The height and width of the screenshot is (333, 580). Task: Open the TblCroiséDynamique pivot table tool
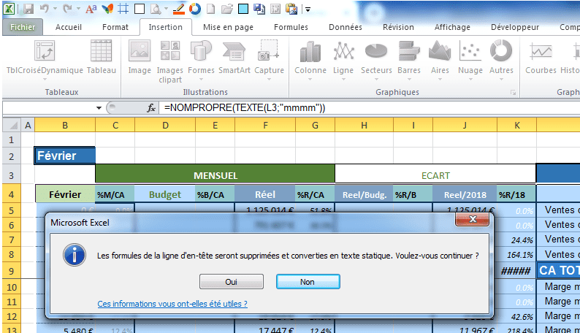(x=44, y=58)
